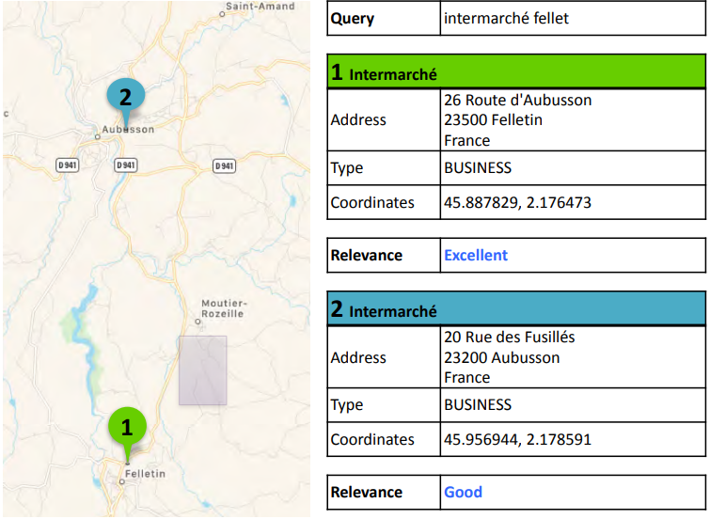The height and width of the screenshot is (519, 710).
Task: Click the 'Good' relevance link
Action: (x=463, y=493)
